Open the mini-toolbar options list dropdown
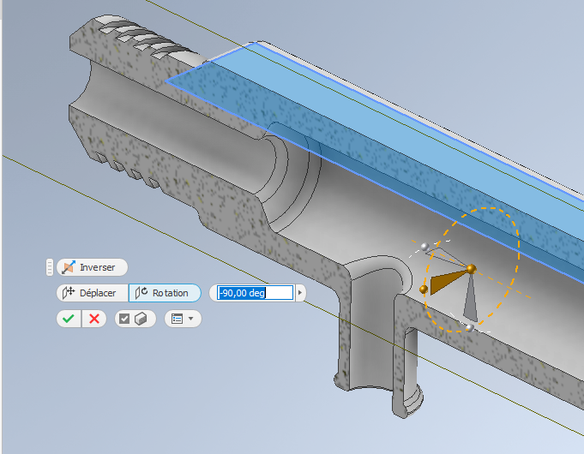This screenshot has width=584, height=454. pos(182,319)
